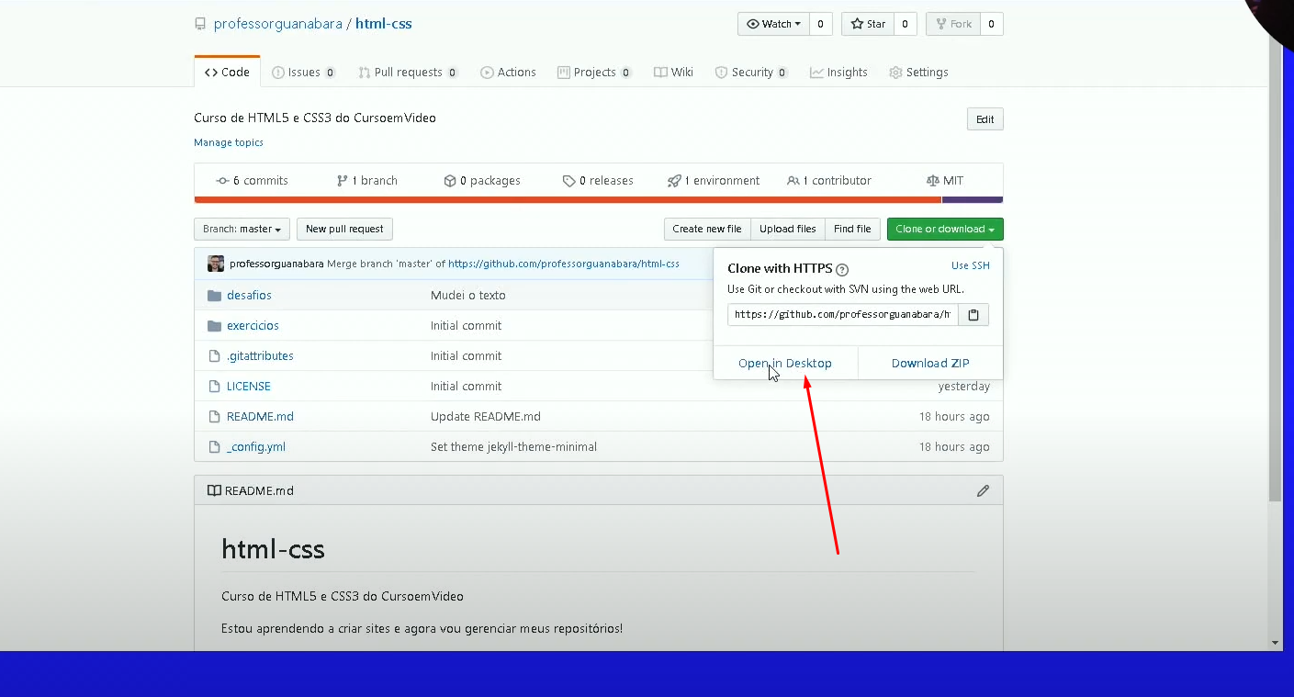View the 1 branch link
Viewport: 1294px width, 697px height.
point(367,181)
